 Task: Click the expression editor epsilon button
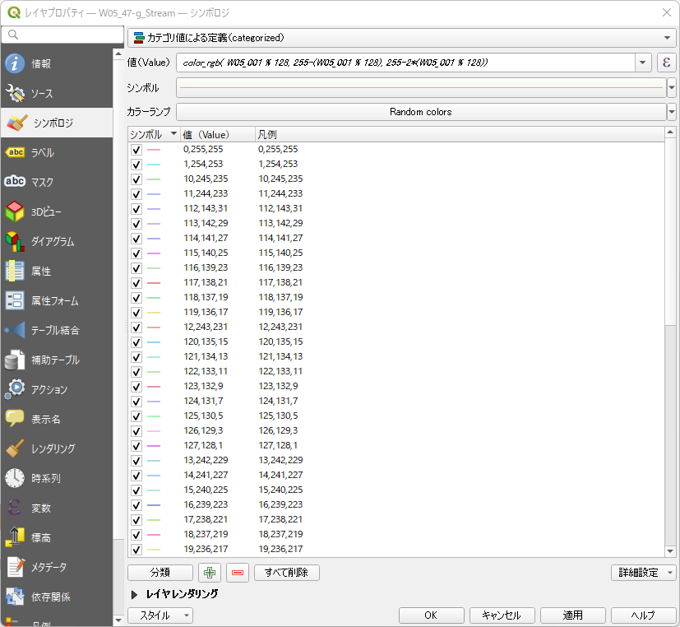pyautogui.click(x=665, y=63)
